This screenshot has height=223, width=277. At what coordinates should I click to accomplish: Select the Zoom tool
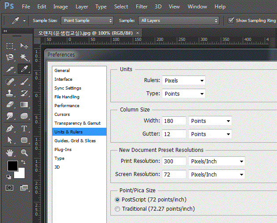pos(24,153)
